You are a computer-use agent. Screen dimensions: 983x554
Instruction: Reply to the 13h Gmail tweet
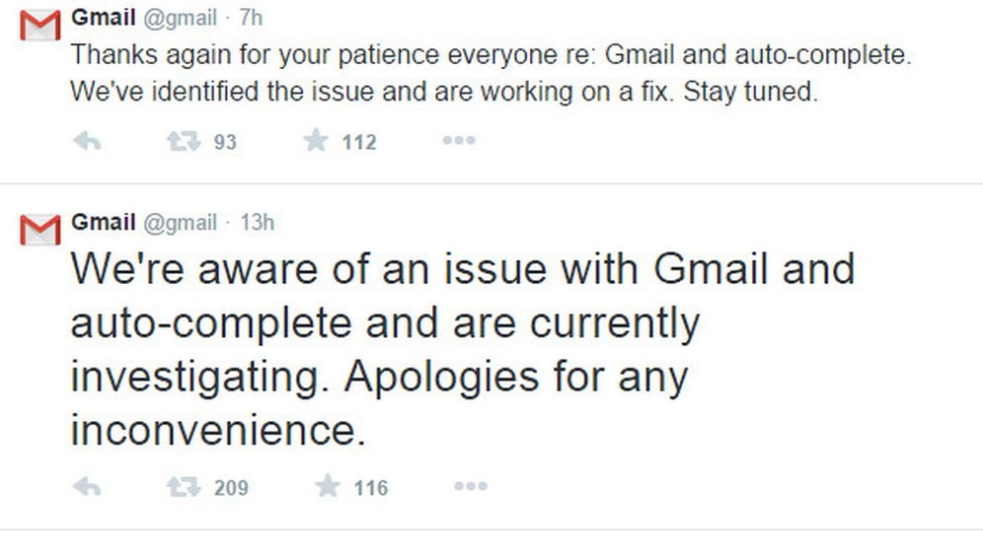87,487
